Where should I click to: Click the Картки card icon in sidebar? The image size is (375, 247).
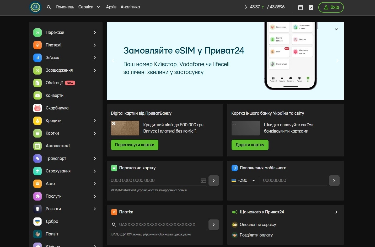tap(37, 133)
